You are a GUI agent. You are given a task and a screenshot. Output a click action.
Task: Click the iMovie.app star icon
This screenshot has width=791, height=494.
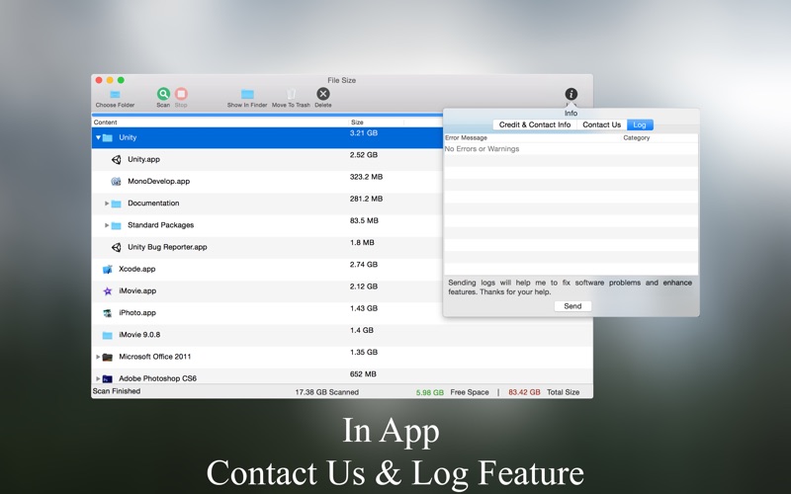(107, 290)
